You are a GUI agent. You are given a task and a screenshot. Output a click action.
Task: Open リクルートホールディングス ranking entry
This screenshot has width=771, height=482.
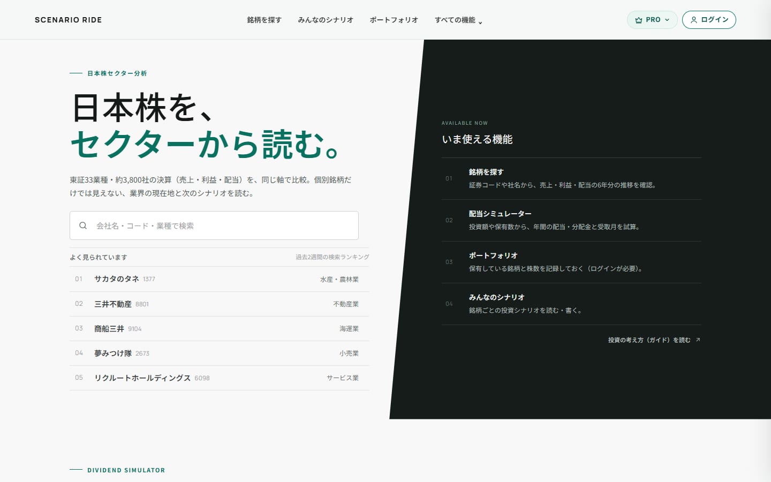tap(220, 378)
